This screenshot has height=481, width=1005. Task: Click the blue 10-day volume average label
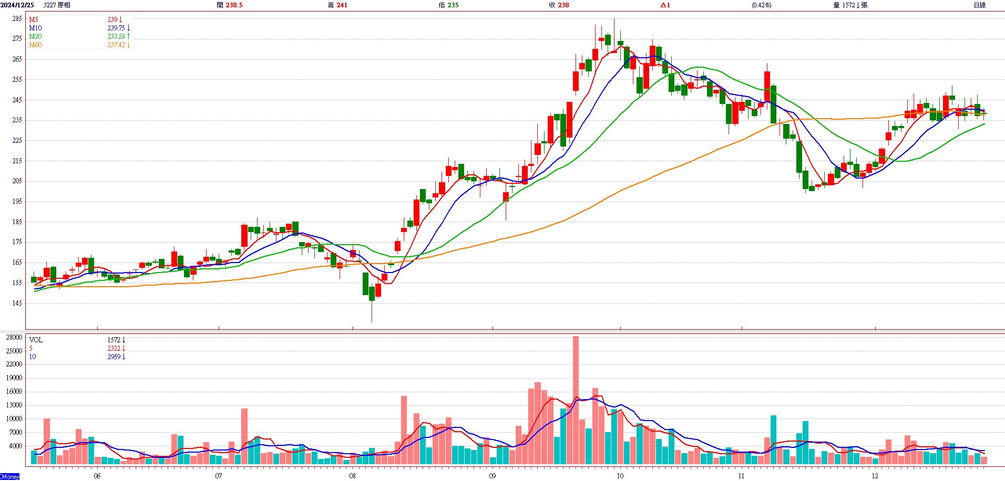[33, 357]
